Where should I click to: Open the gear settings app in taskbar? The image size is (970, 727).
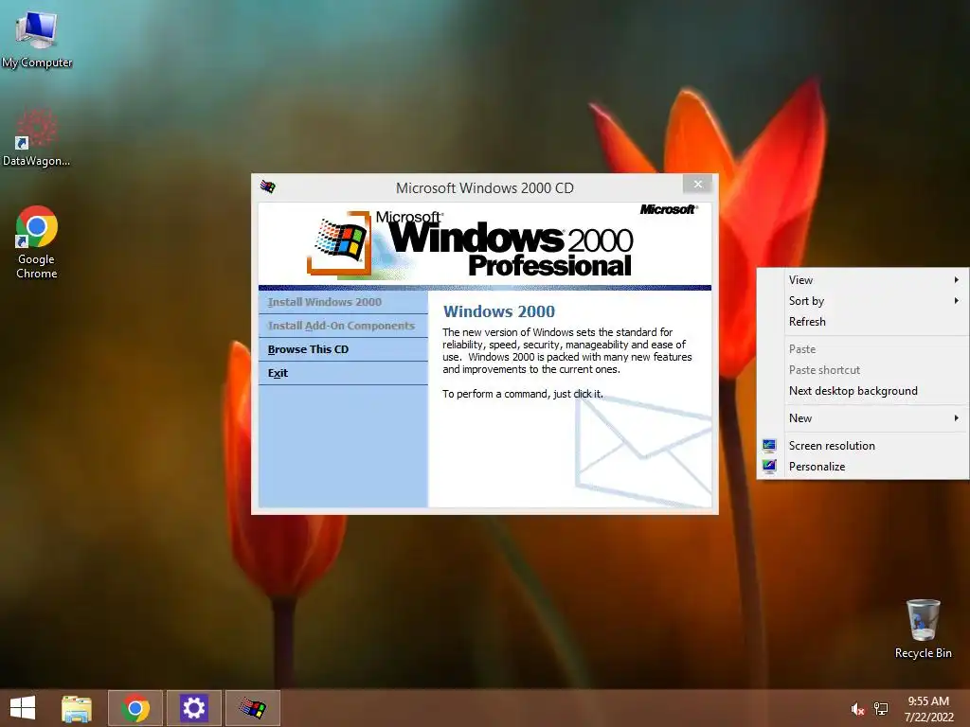pos(193,708)
